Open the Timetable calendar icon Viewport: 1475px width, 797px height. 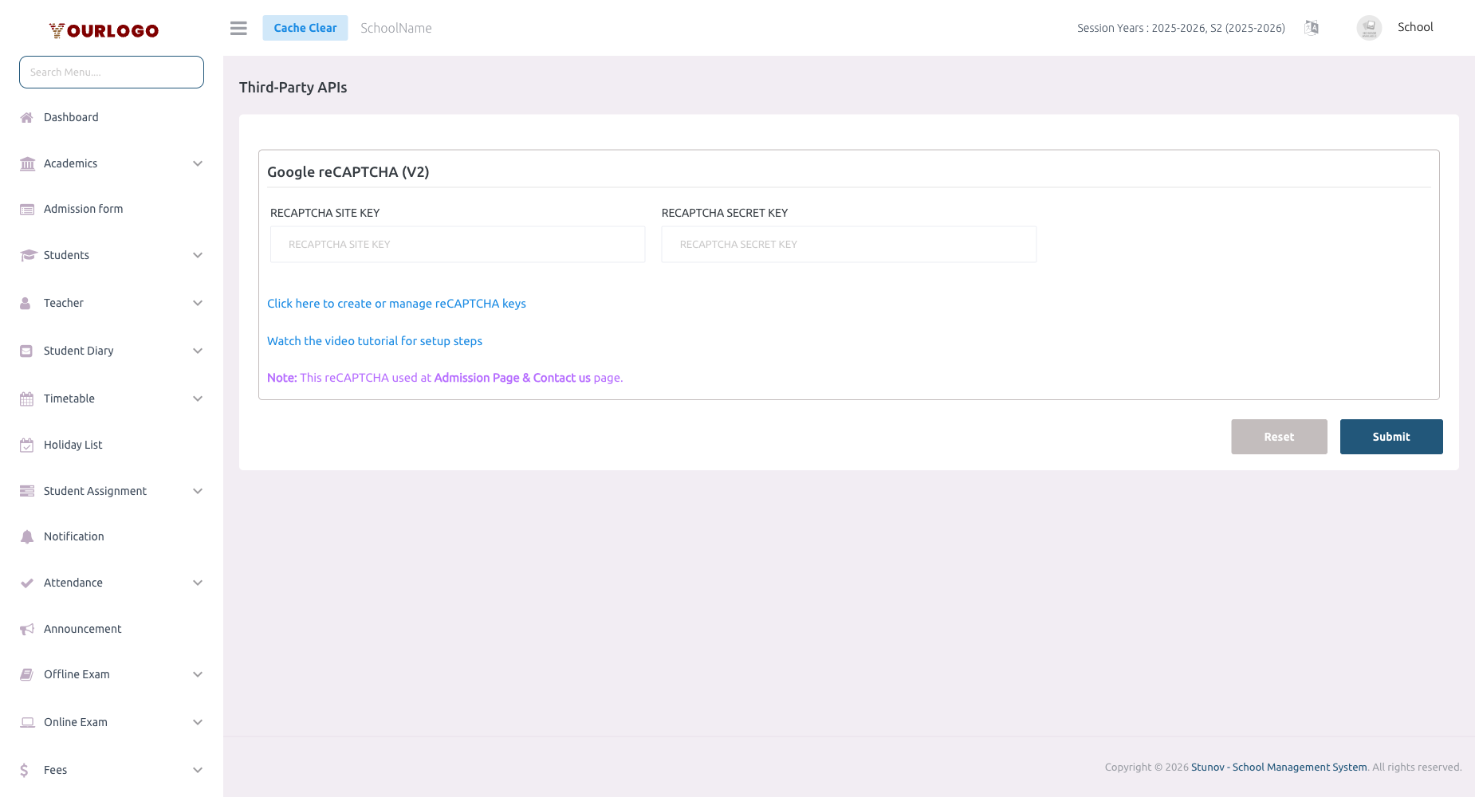[x=27, y=398]
